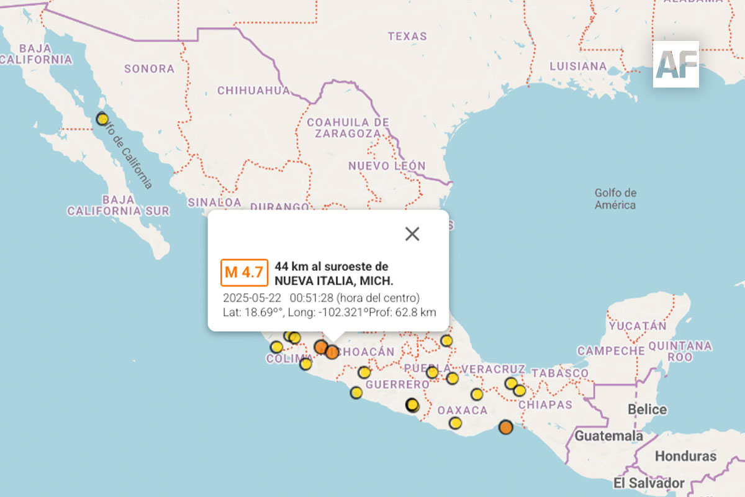This screenshot has height=497, width=745.
Task: Select the yellow earthquake marker in Golfo de California
Action: pyautogui.click(x=102, y=119)
